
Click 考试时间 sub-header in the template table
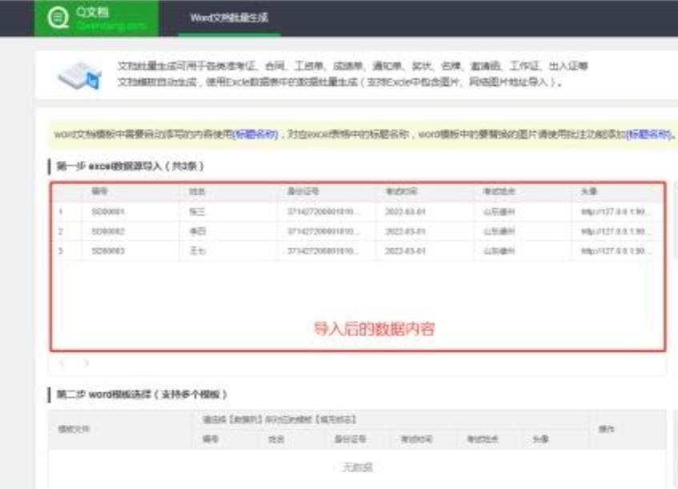pyautogui.click(x=416, y=439)
